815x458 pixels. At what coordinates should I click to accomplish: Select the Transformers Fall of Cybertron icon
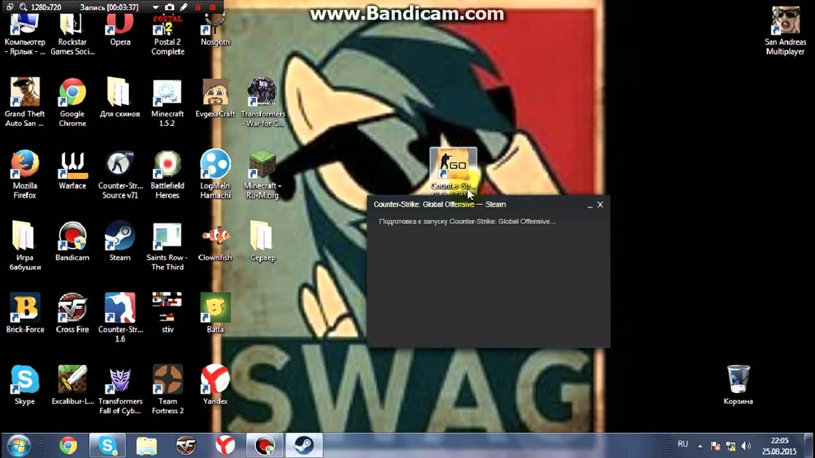coord(120,390)
